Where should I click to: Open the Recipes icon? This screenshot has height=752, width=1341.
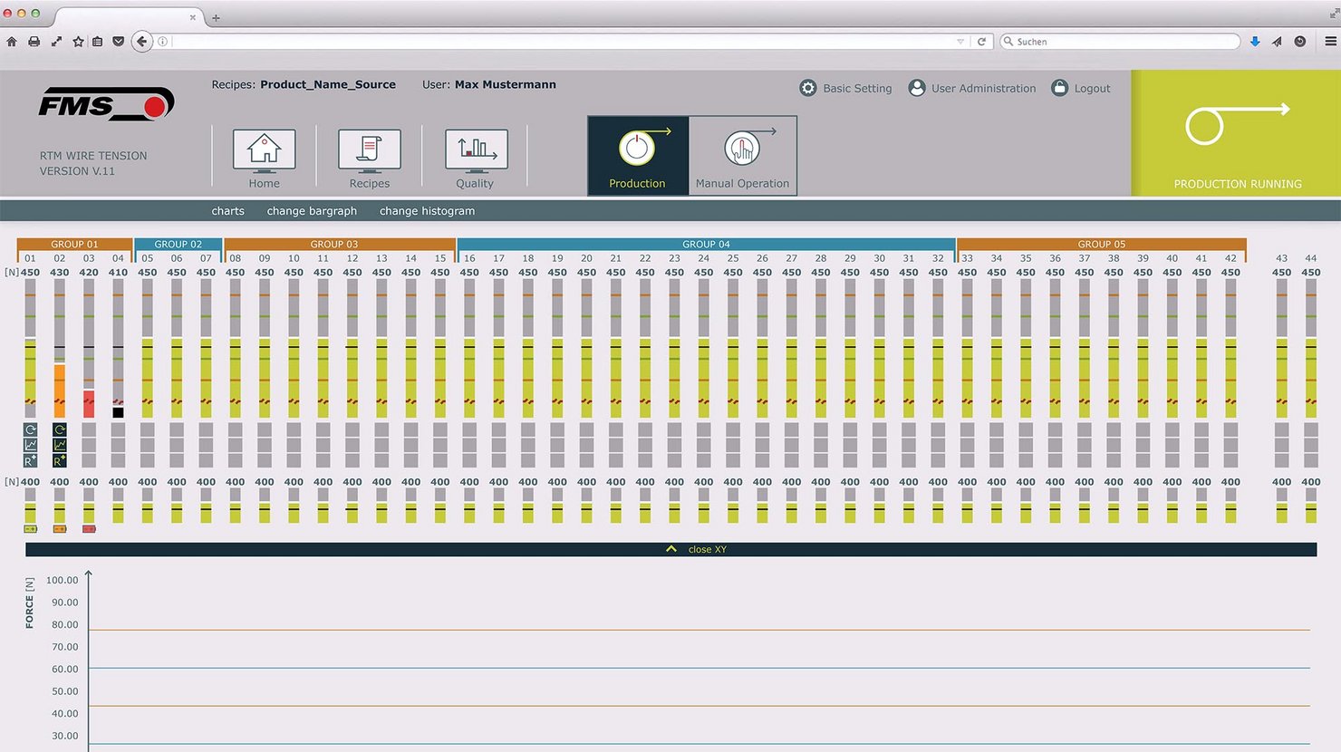point(369,150)
